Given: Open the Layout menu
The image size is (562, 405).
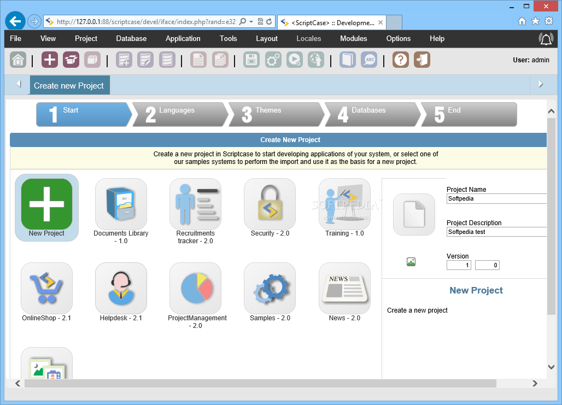Looking at the screenshot, I should pyautogui.click(x=267, y=39).
